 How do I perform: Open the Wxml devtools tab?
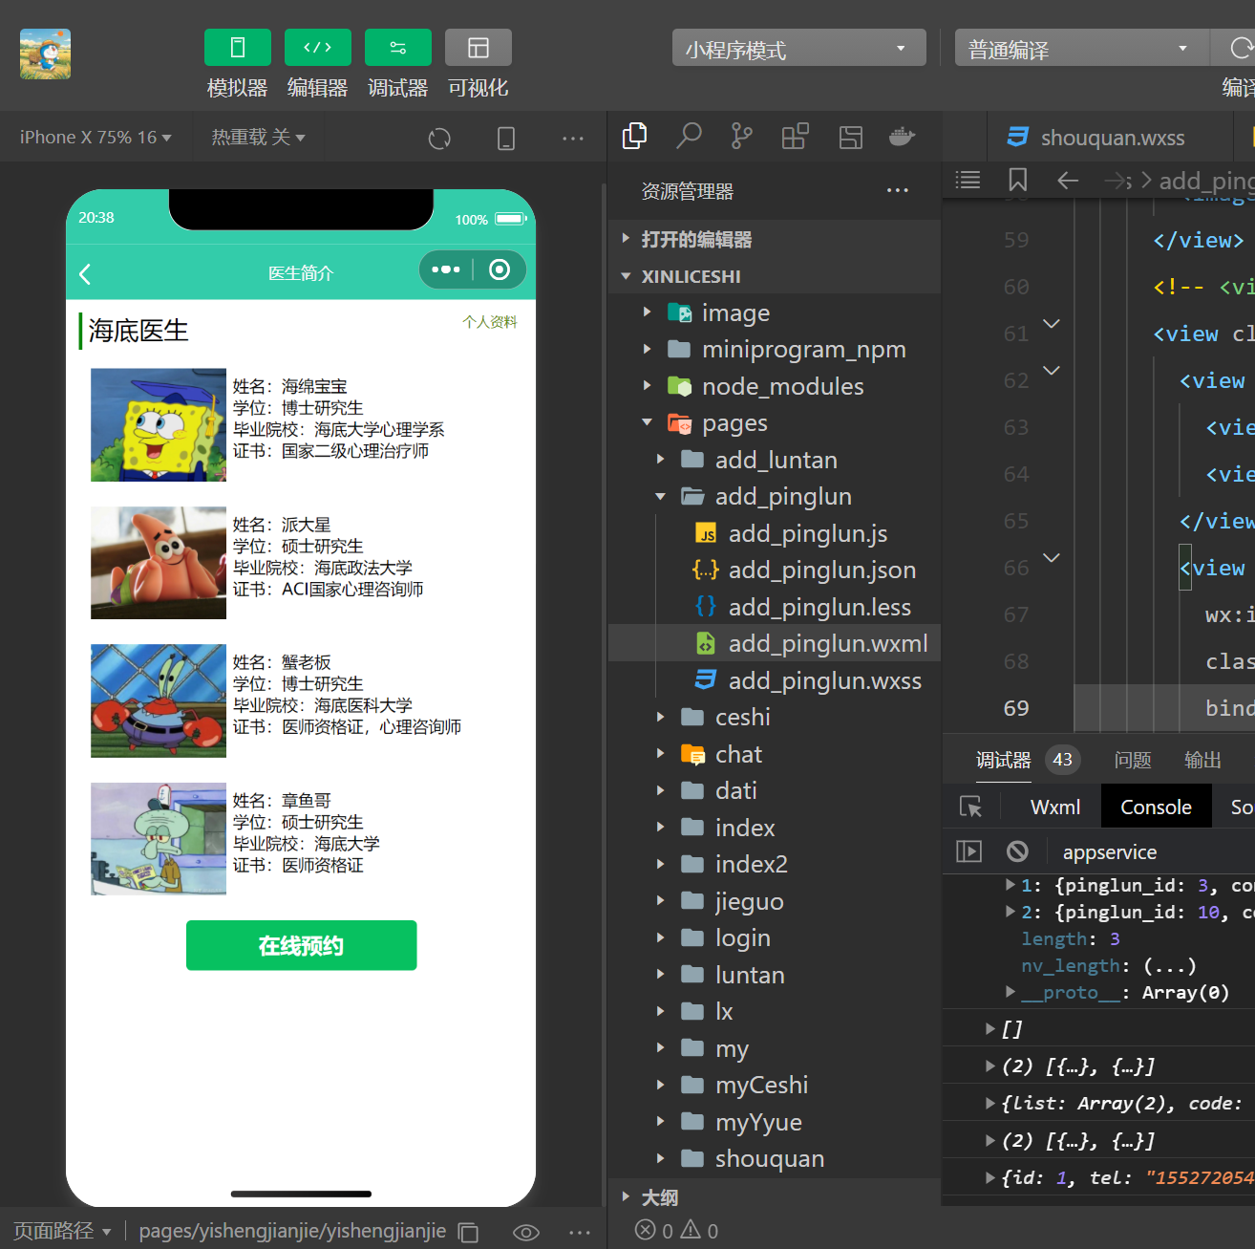point(1055,808)
